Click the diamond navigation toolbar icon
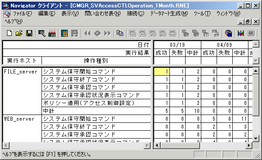This screenshot has height=160, width=262. pyautogui.click(x=97, y=33)
